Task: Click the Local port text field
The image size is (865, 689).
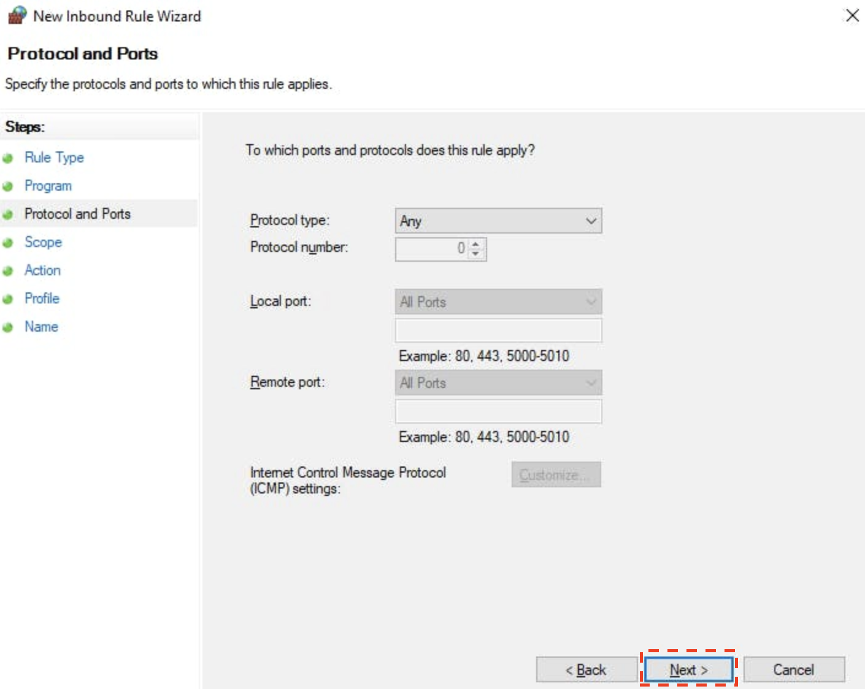Action: (498, 330)
